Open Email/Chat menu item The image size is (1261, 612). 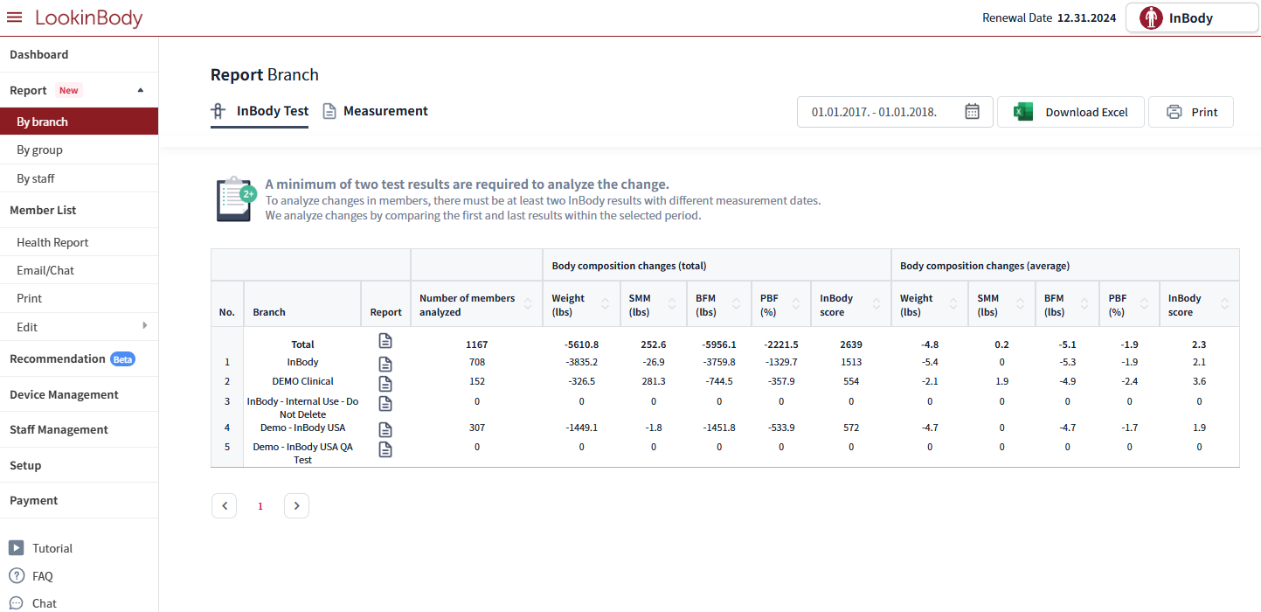click(79, 270)
